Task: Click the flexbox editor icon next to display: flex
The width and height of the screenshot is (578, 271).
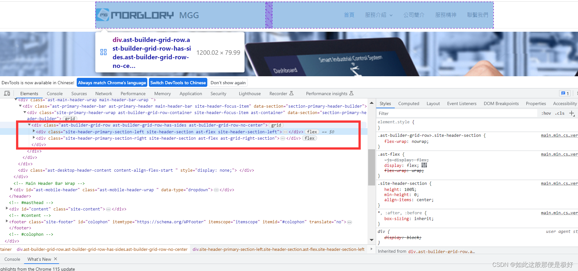Action: click(x=424, y=165)
